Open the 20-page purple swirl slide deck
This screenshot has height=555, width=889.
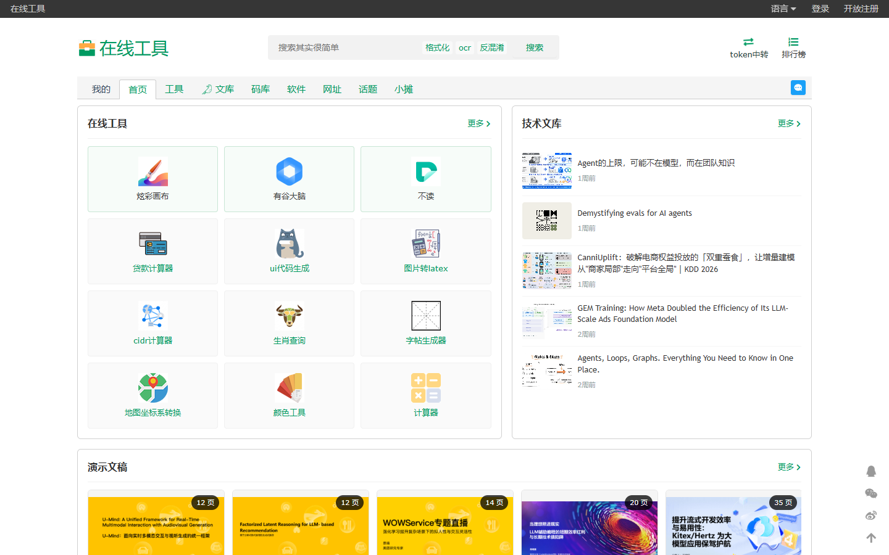pos(590,523)
